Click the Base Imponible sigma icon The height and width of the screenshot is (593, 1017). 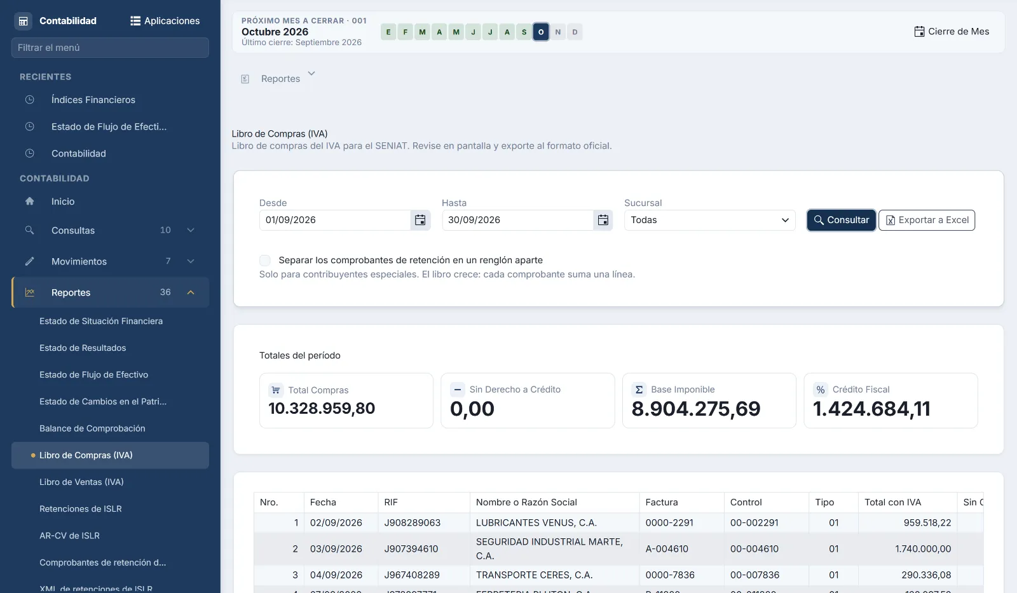pos(639,390)
